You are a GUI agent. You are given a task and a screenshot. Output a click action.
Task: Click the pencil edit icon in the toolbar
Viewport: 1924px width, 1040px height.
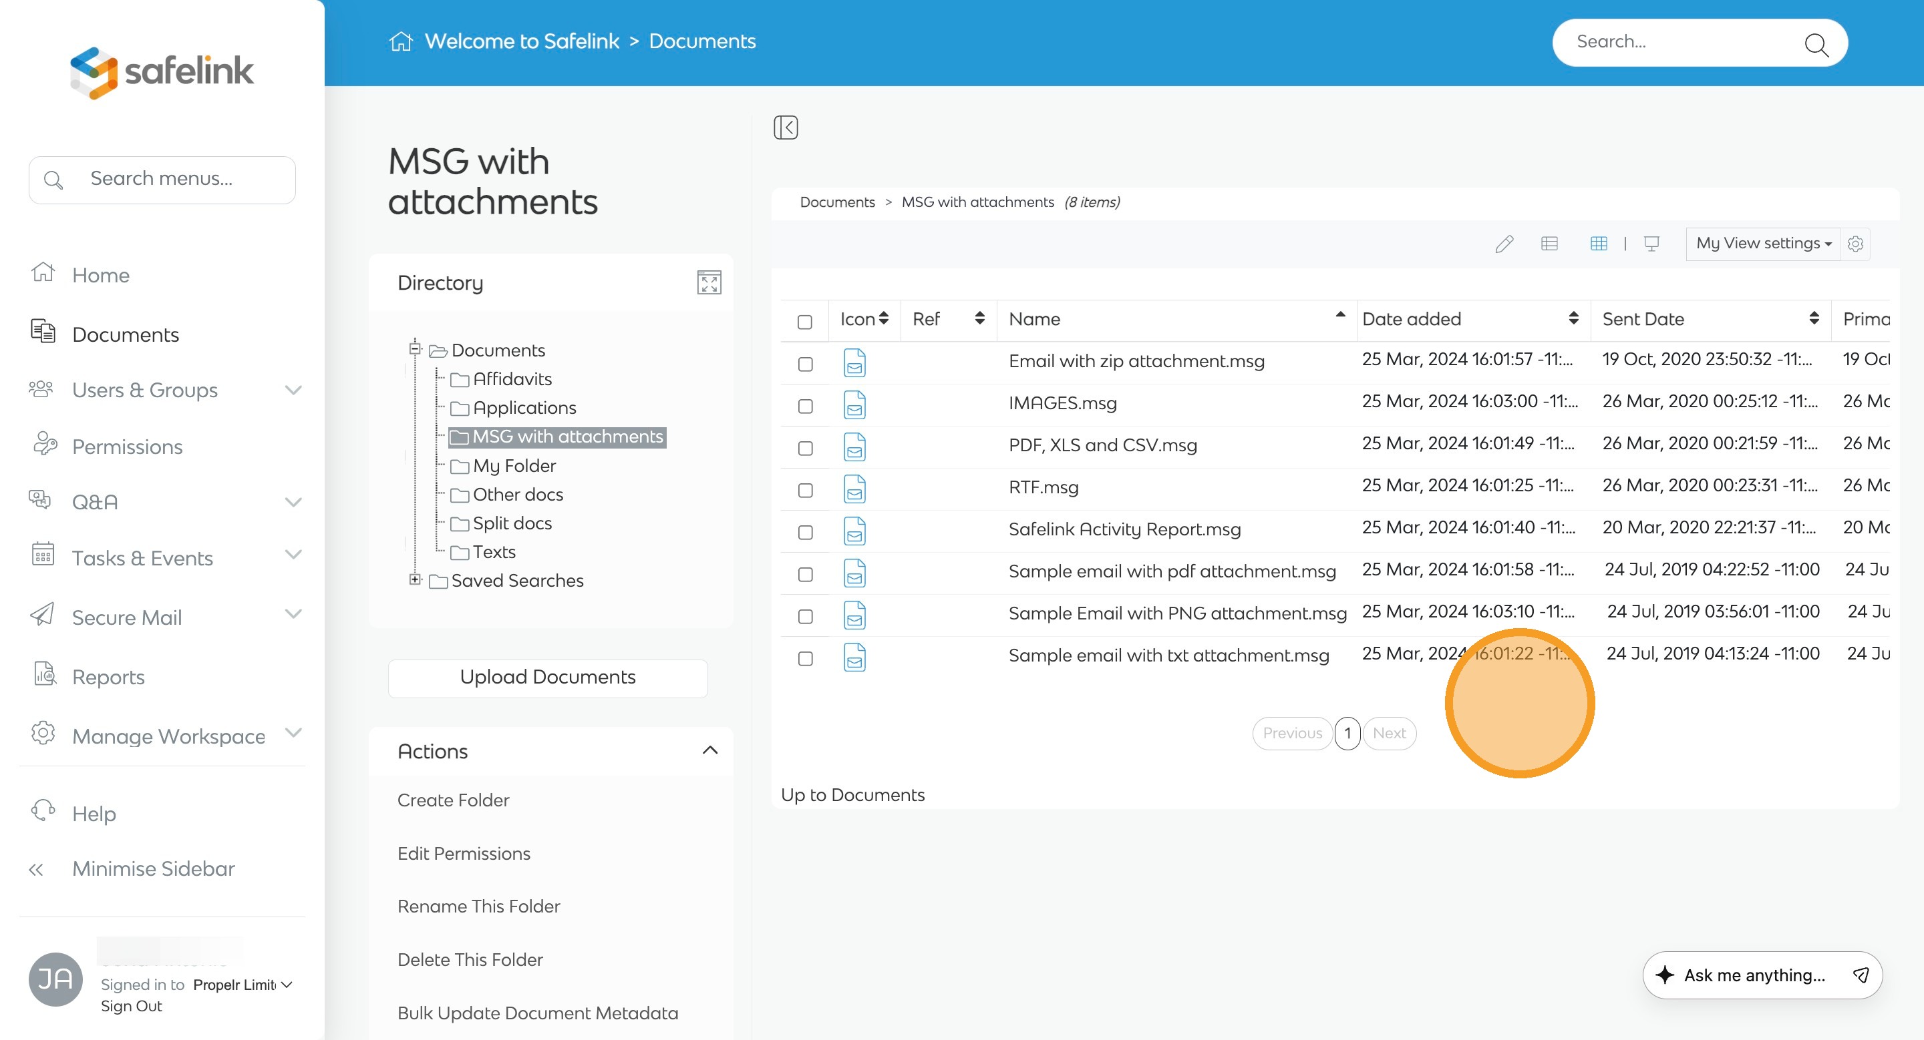tap(1504, 244)
